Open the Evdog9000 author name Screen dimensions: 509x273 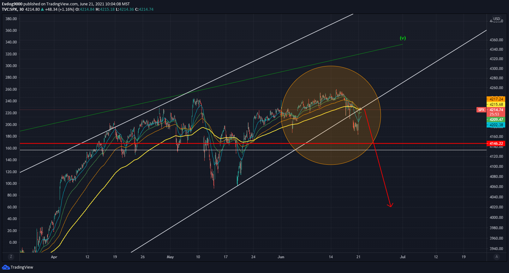pos(12,4)
